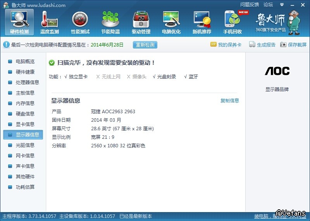The image size is (310, 221).
Task: Open the 性能测试 performance test
Action: [80, 22]
